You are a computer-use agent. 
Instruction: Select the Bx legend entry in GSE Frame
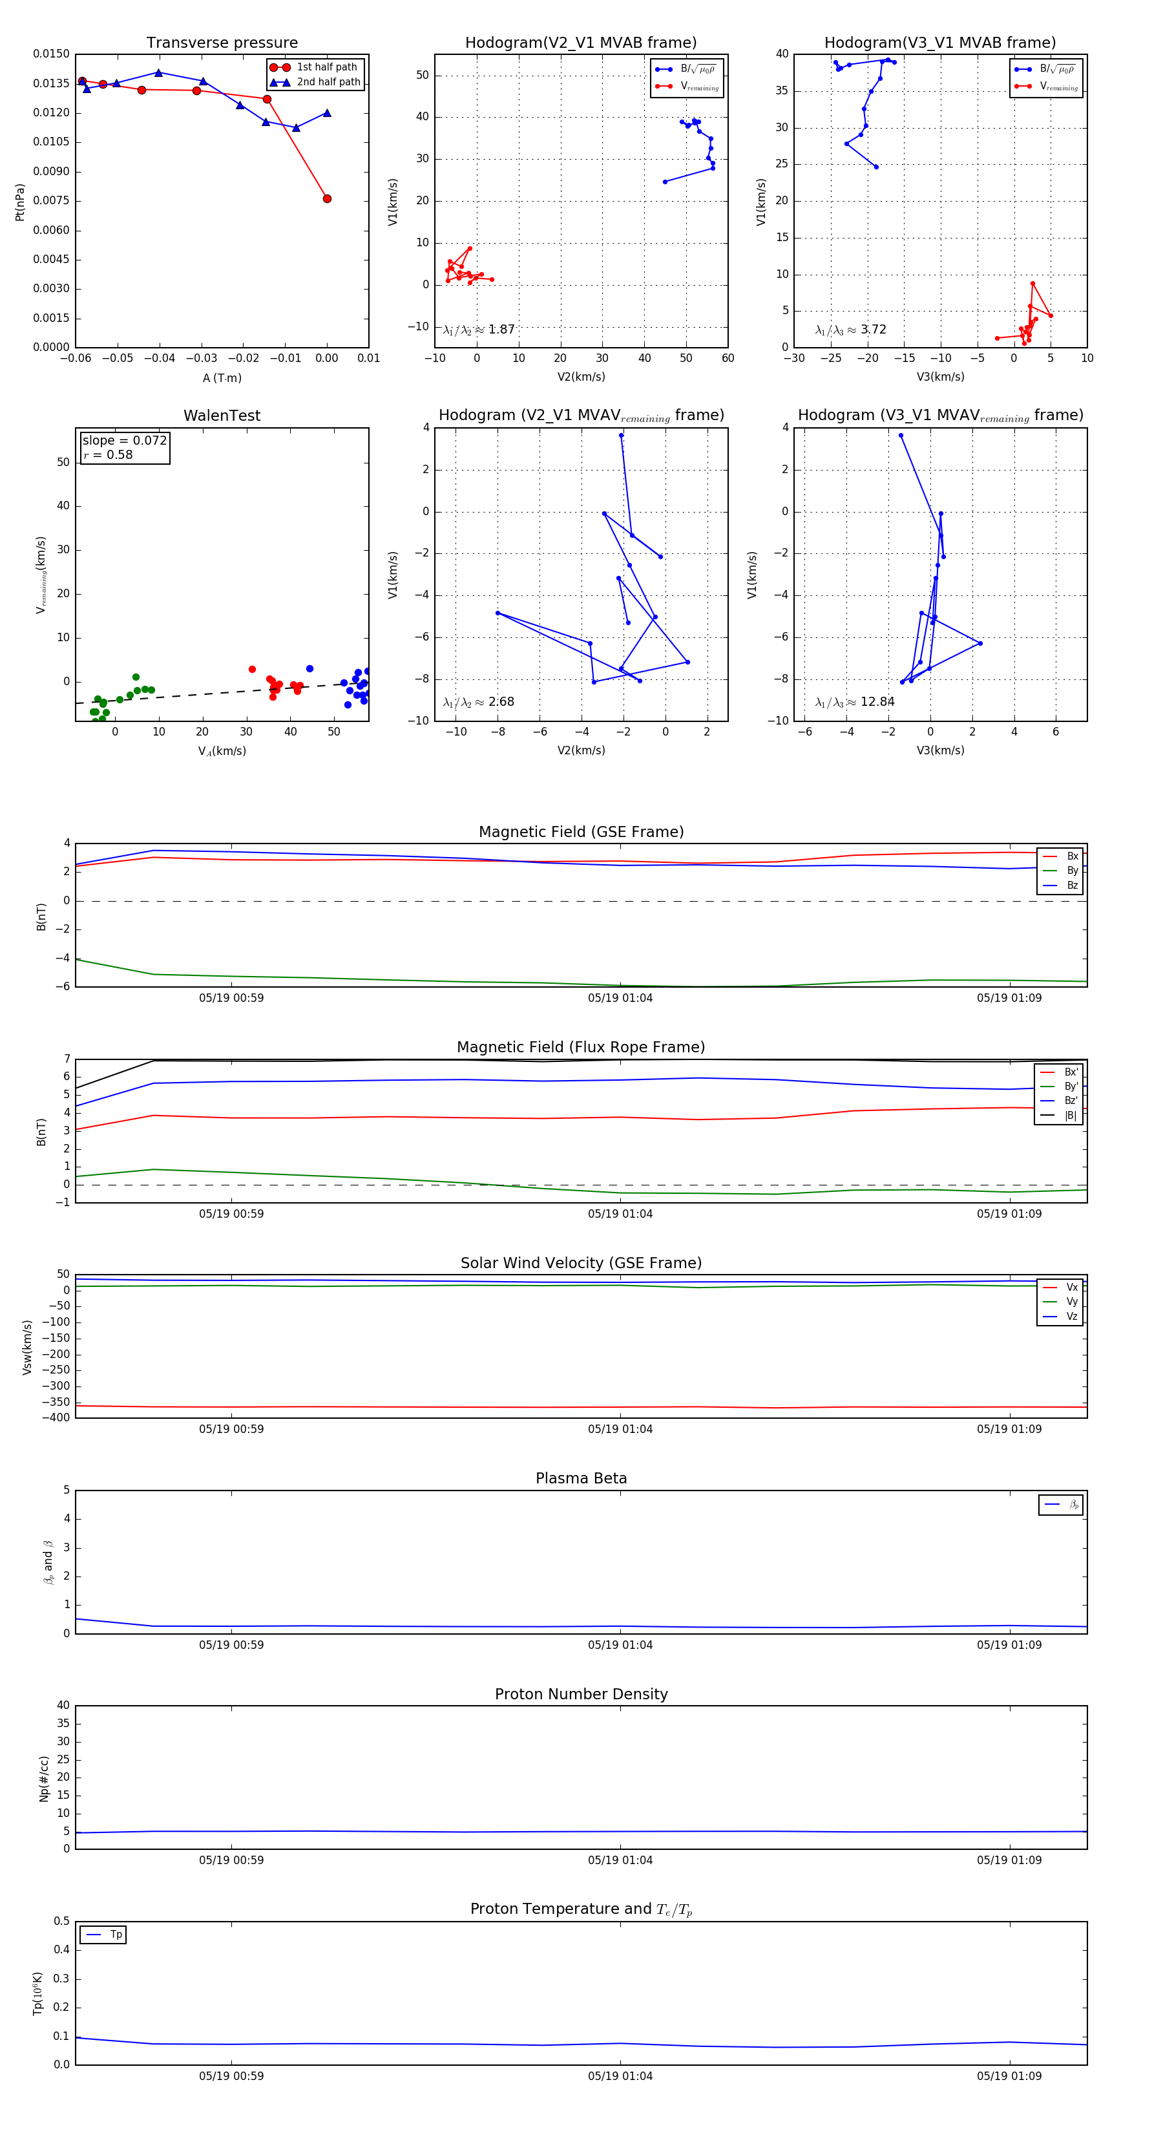[1060, 856]
